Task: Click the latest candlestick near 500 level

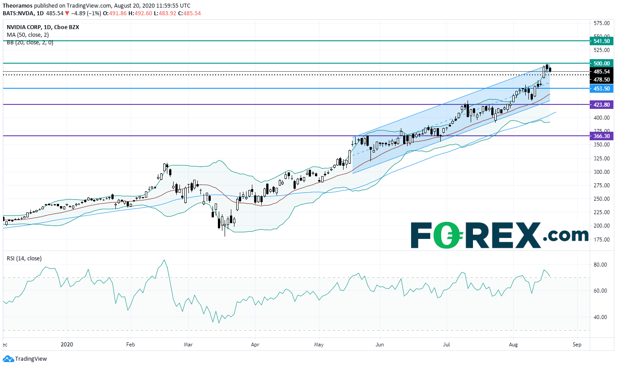Action: tap(550, 69)
